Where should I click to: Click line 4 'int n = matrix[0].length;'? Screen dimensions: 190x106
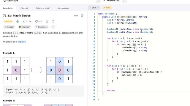click(122, 23)
